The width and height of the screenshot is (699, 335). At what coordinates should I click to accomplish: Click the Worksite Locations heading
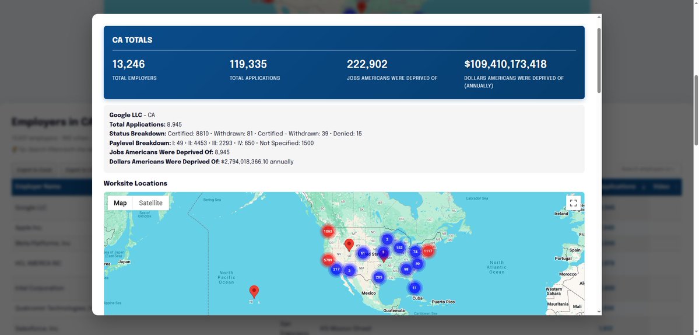click(135, 183)
